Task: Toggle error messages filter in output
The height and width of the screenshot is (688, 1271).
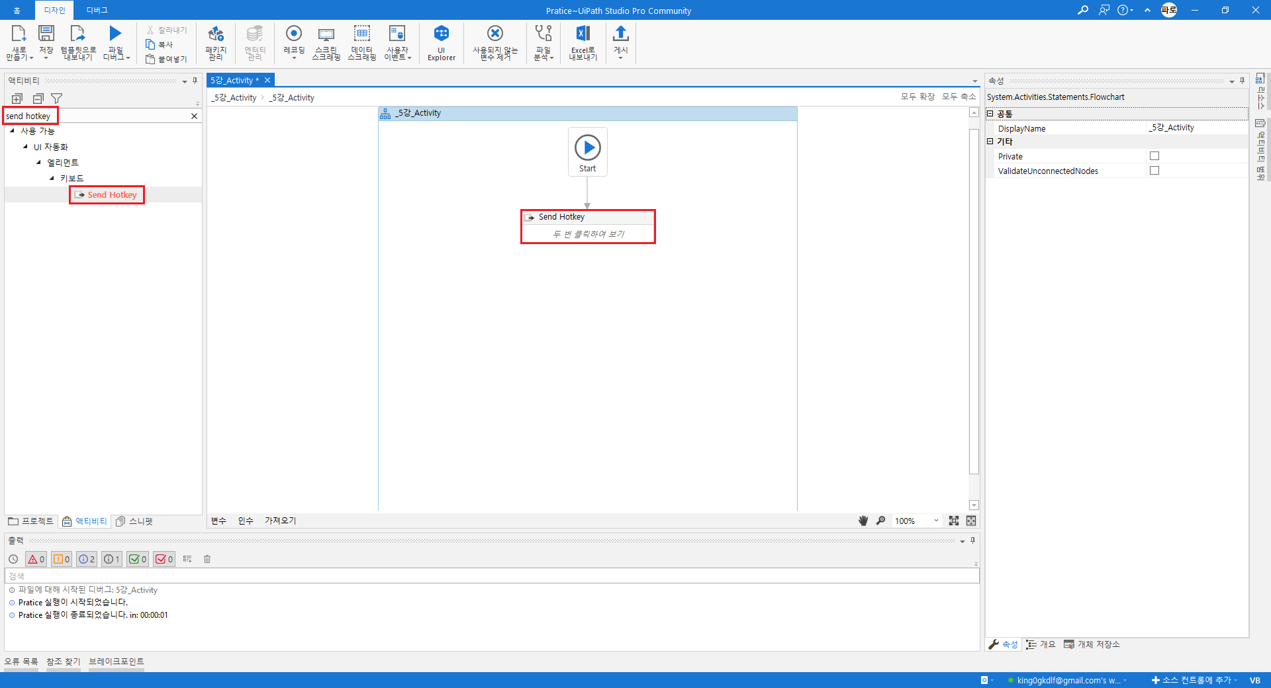Action: (36, 559)
